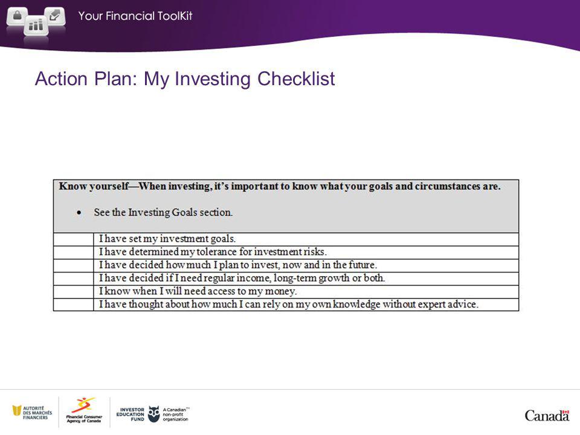
Task: Tick box for regular income or long-term growth
Action: click(x=73, y=279)
